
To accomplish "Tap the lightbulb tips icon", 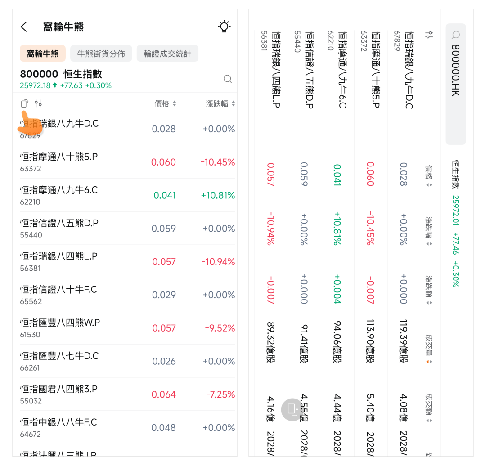I will [x=224, y=27].
